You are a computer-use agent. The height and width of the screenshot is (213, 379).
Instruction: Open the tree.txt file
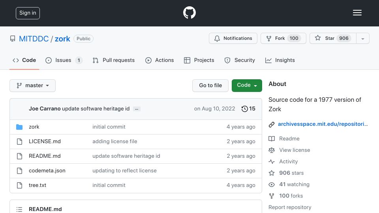[x=38, y=185]
